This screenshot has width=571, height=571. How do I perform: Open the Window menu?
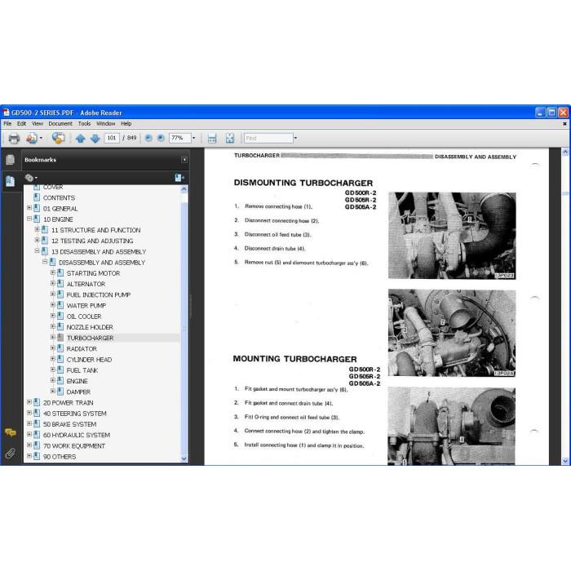tap(105, 124)
